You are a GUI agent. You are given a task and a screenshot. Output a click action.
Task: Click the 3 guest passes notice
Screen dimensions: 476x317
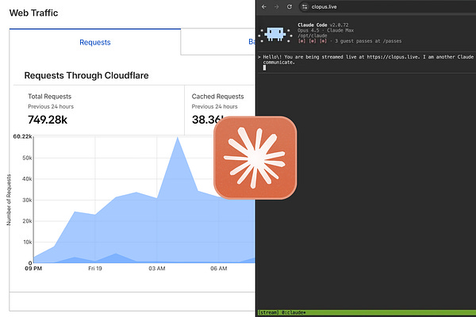tap(368, 41)
